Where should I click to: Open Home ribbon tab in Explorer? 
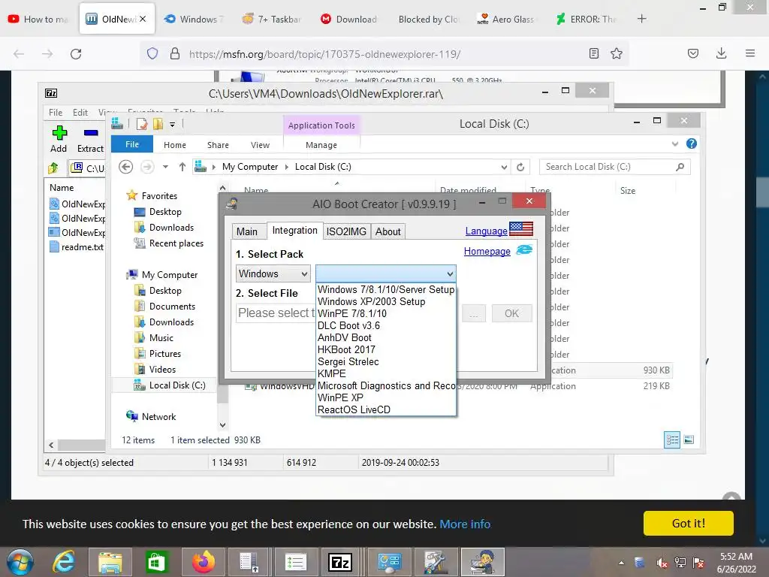[x=174, y=145]
